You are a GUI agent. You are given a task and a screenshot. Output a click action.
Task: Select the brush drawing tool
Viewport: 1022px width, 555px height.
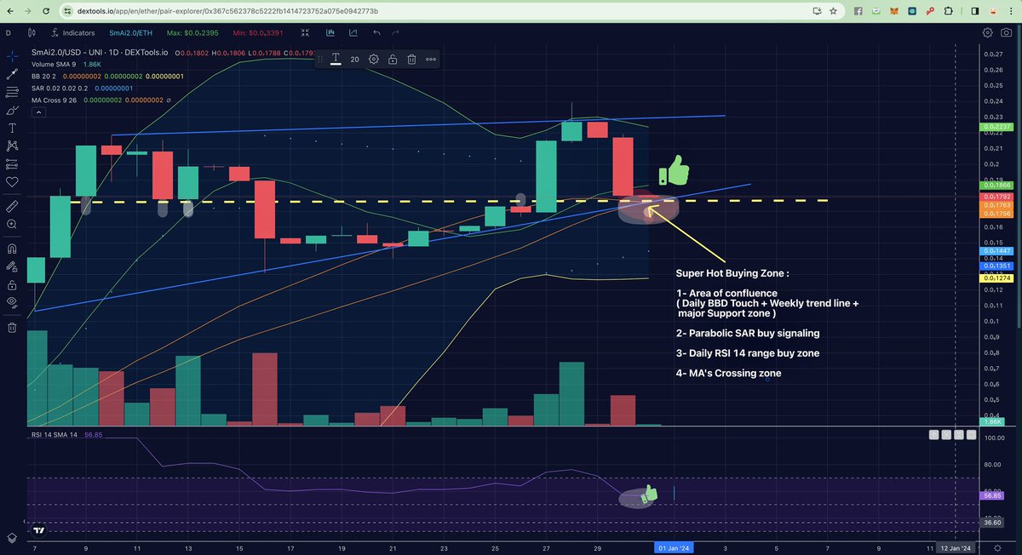pos(12,110)
